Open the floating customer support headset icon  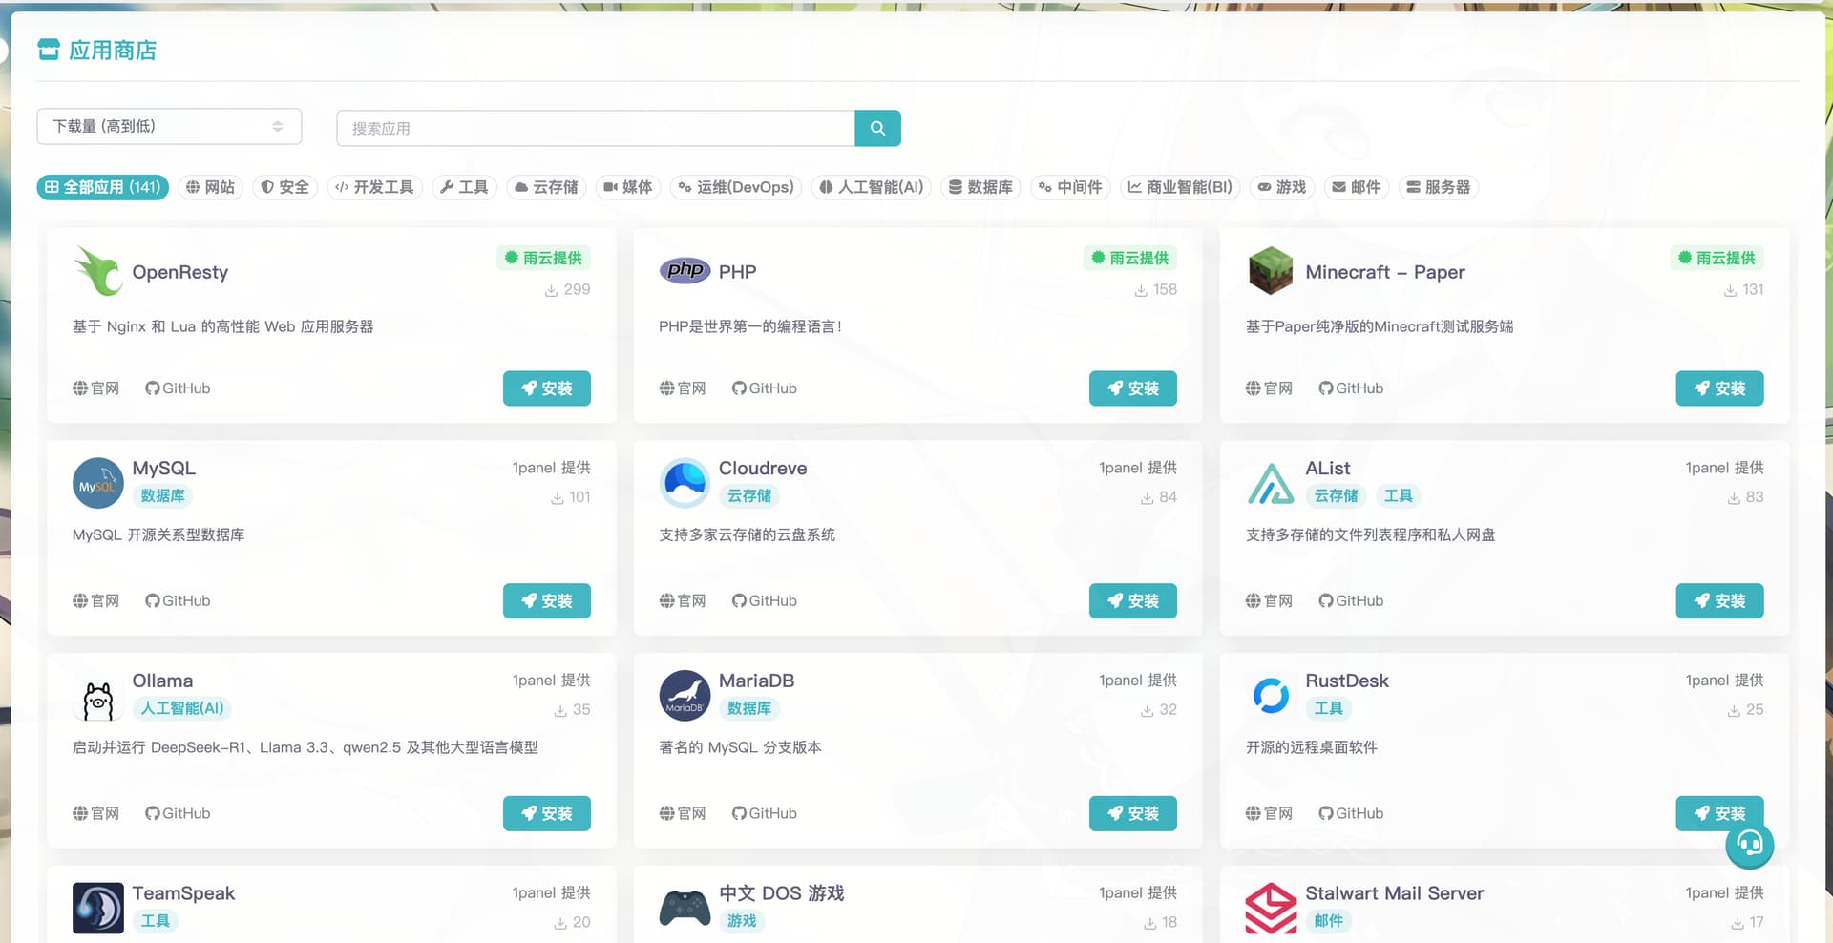tap(1750, 844)
